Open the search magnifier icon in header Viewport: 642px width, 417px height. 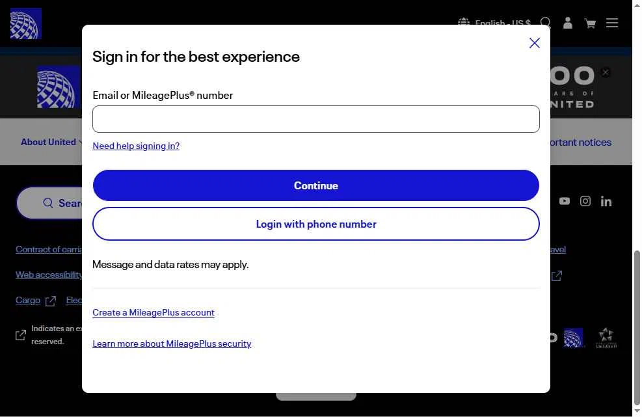pyautogui.click(x=545, y=23)
